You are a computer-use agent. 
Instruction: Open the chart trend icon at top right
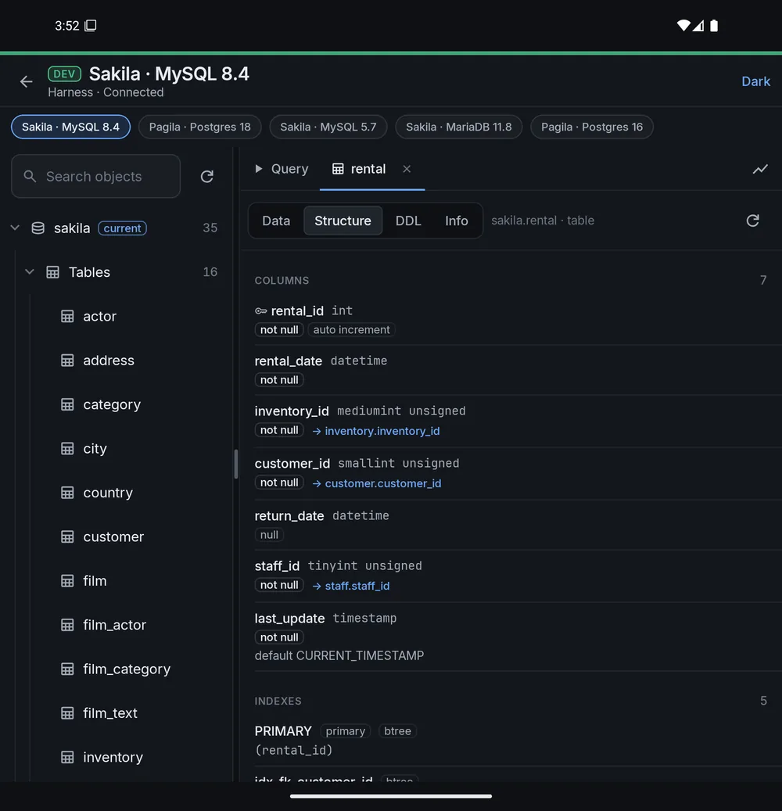pos(760,169)
